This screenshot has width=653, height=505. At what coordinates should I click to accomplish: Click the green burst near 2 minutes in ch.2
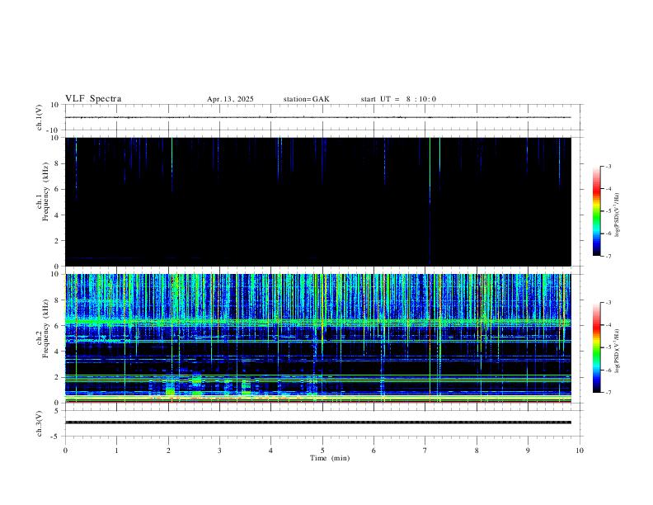click(x=170, y=389)
